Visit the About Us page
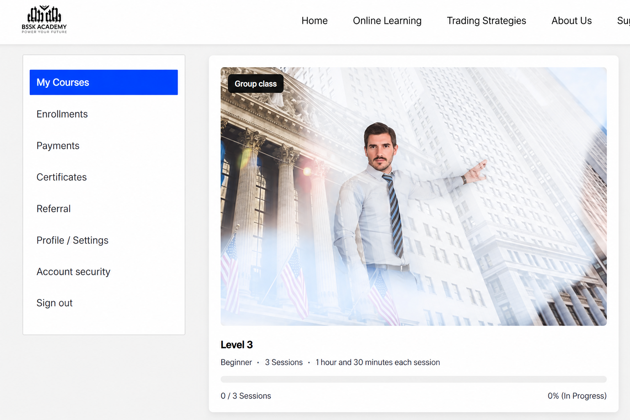The height and width of the screenshot is (420, 630). click(x=571, y=21)
